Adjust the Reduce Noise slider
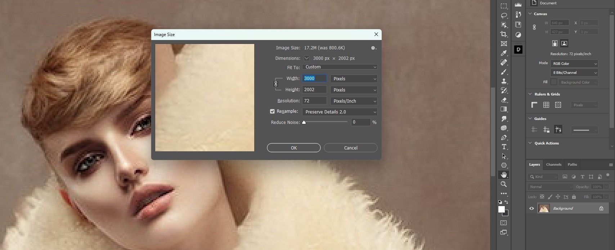The image size is (615, 250). point(304,122)
